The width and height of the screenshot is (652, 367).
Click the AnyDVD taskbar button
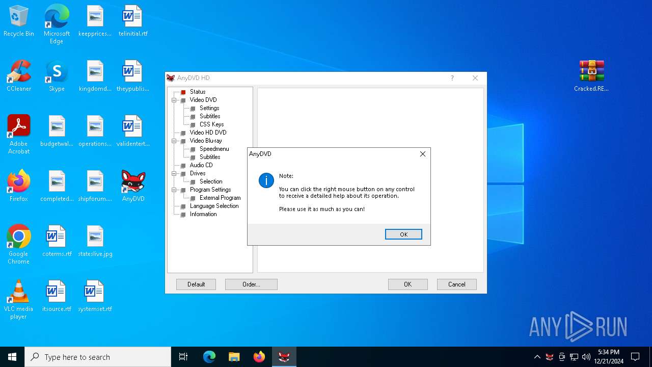click(x=284, y=357)
